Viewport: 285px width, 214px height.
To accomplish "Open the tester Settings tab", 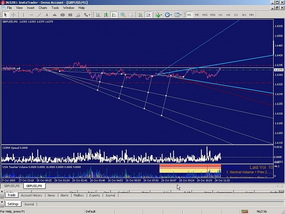I will click(13, 204).
